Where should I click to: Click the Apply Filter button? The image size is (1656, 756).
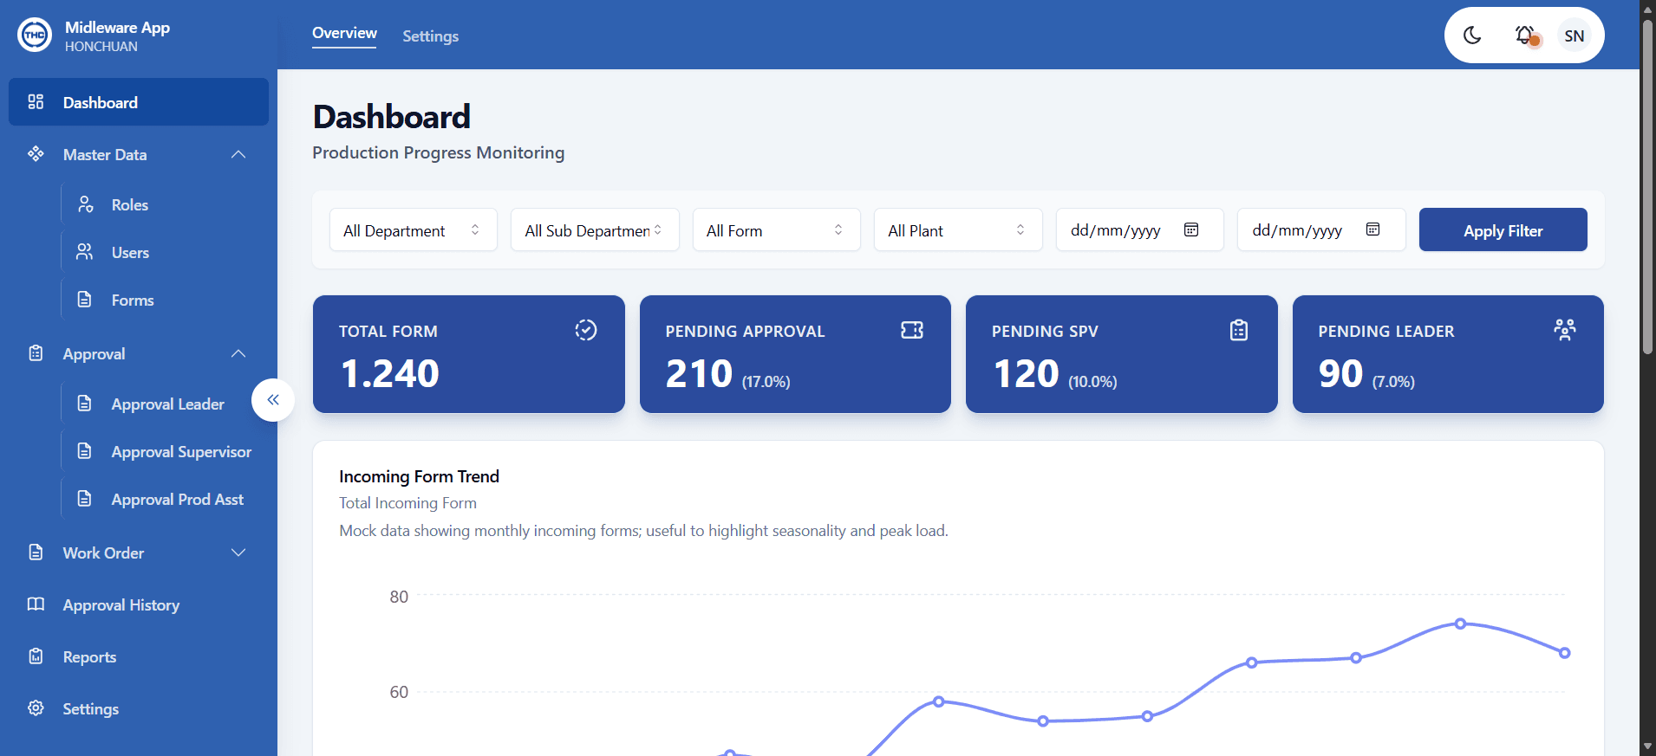(1503, 229)
